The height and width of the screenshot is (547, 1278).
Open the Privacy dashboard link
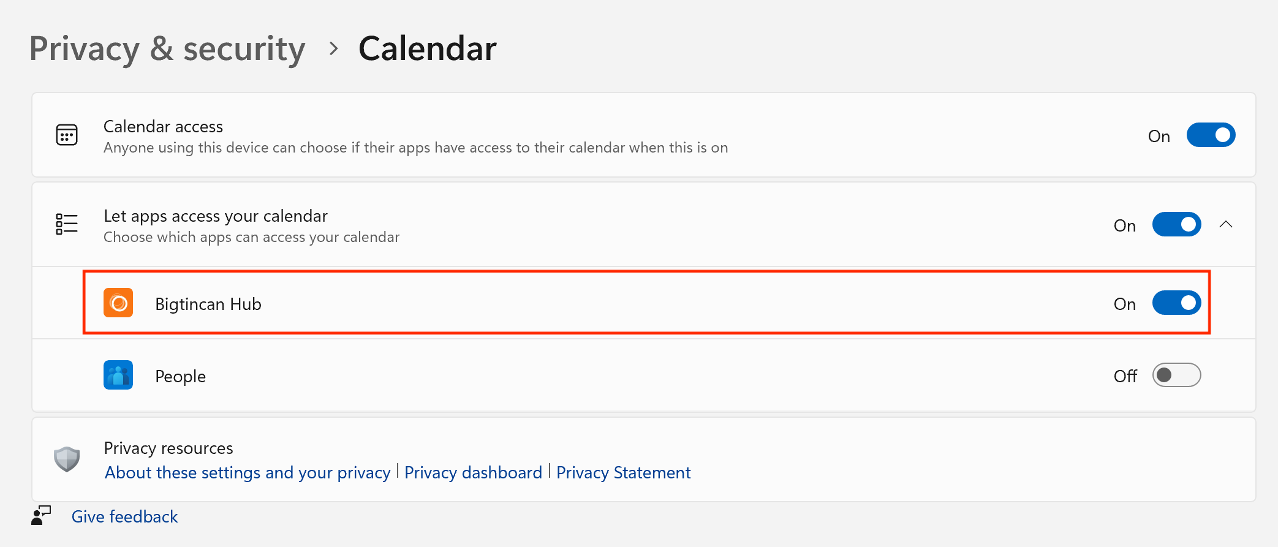[473, 473]
